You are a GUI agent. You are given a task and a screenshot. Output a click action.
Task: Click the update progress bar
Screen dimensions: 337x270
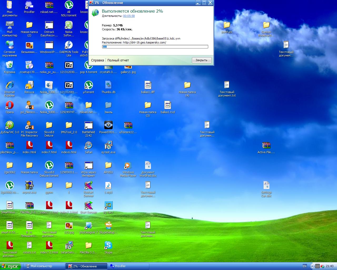point(155,47)
